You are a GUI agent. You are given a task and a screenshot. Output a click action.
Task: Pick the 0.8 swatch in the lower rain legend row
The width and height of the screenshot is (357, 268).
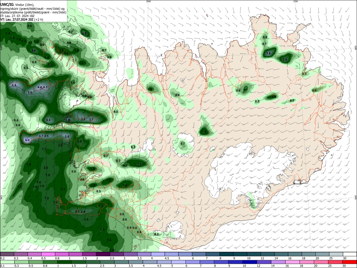pyautogui.click(x=50, y=262)
